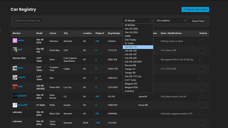This screenshot has height=128, width=228.
Task: Tick the checkbox in Leigh5t's row
Action: pos(202,78)
